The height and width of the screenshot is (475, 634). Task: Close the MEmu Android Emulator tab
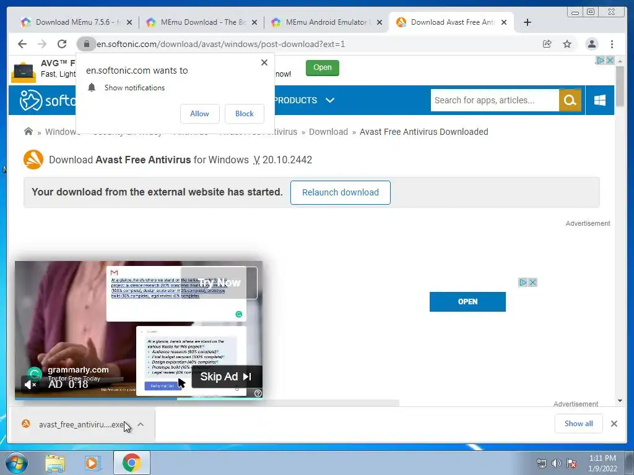[380, 22]
